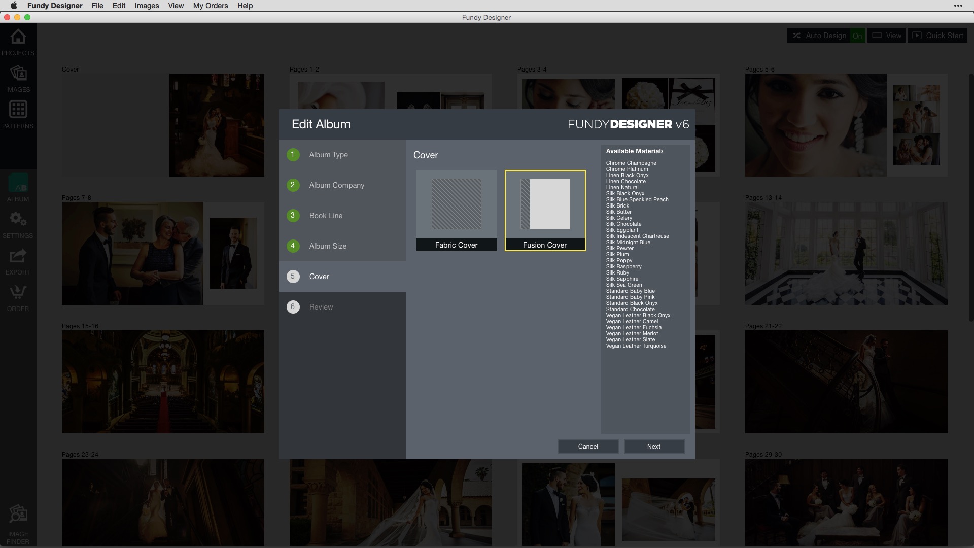Screen dimensions: 974x548
Task: Go to step 4 Album Size
Action: (342, 246)
